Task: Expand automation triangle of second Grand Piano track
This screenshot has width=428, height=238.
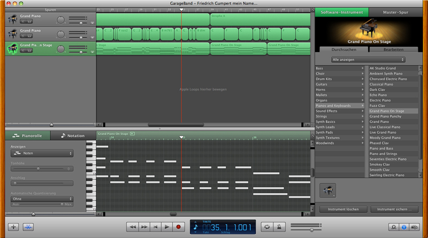Action: 92,37
